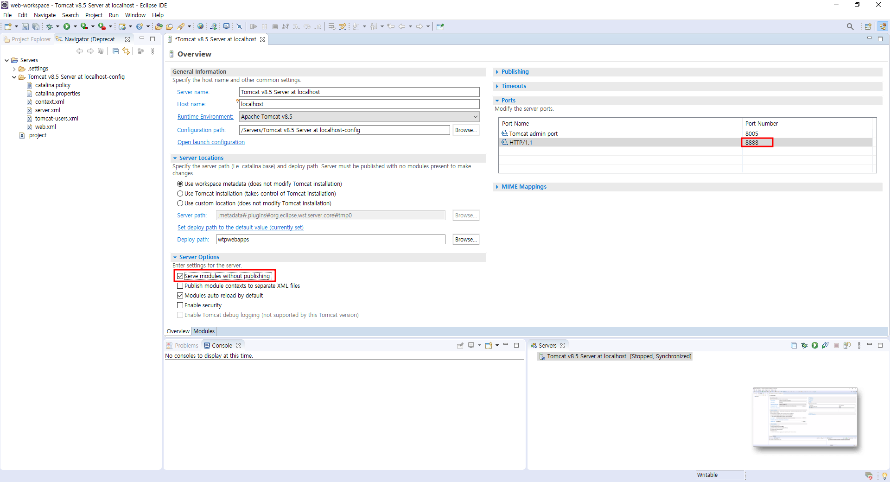Image resolution: width=890 pixels, height=482 pixels.
Task: Click the Open Perspective icon
Action: pos(868,26)
